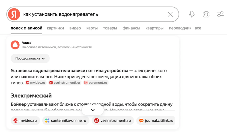Image resolution: width=227 pixels, height=133 pixels.
Task: Open search settings sliders icon
Action: (x=220, y=14)
